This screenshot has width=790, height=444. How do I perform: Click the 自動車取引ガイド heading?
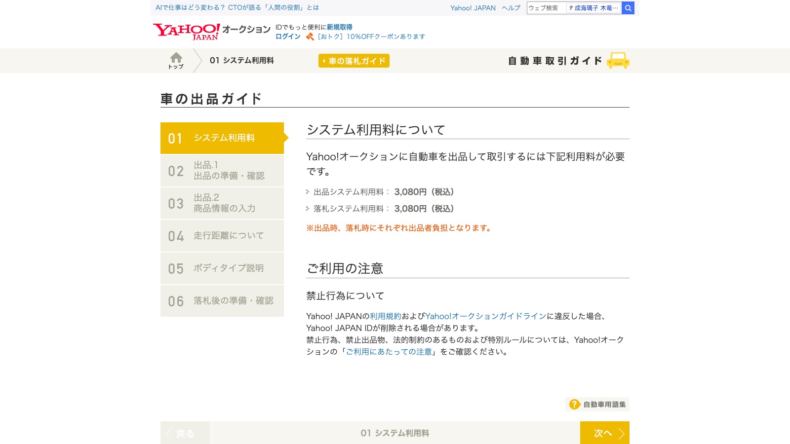pyautogui.click(x=555, y=61)
